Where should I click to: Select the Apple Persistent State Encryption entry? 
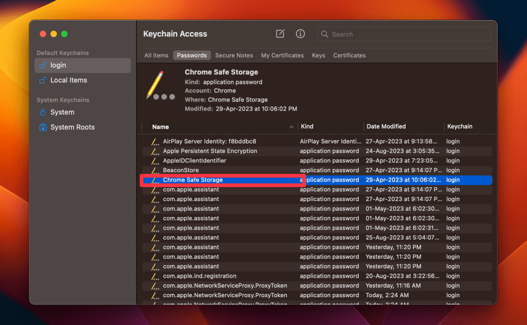210,151
